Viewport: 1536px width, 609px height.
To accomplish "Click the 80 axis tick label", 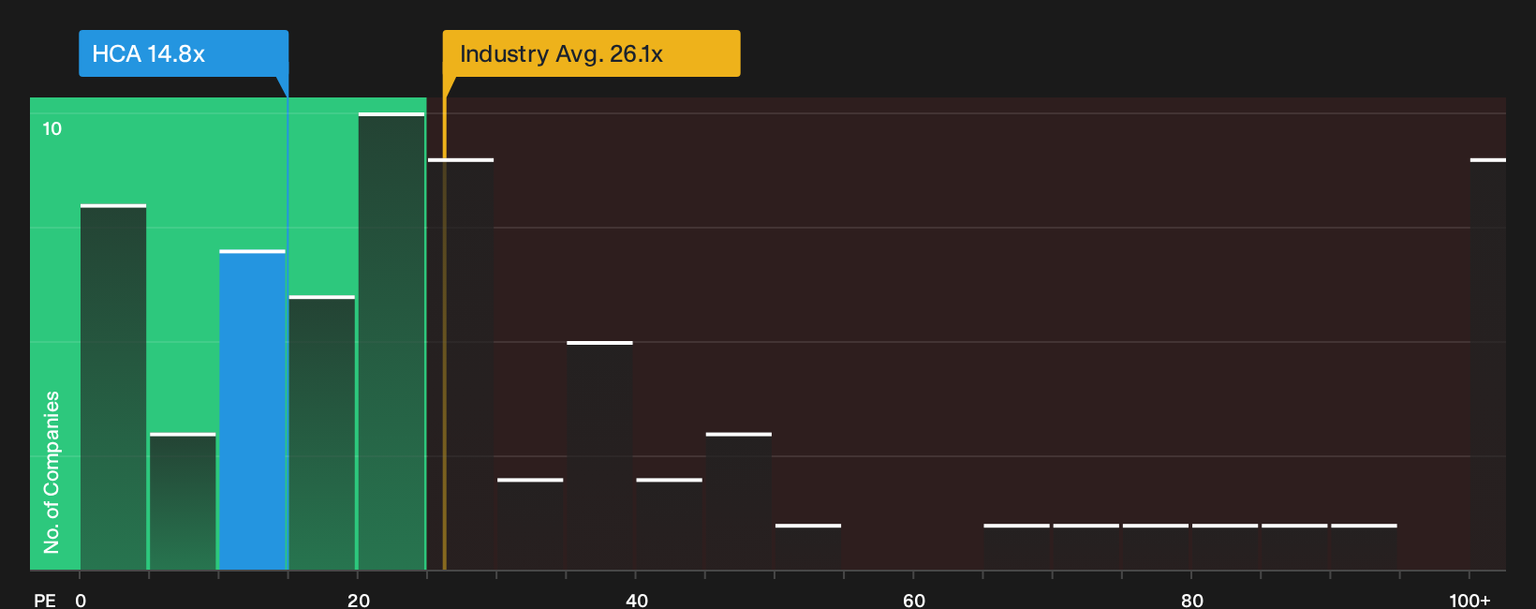I will click(x=1191, y=600).
